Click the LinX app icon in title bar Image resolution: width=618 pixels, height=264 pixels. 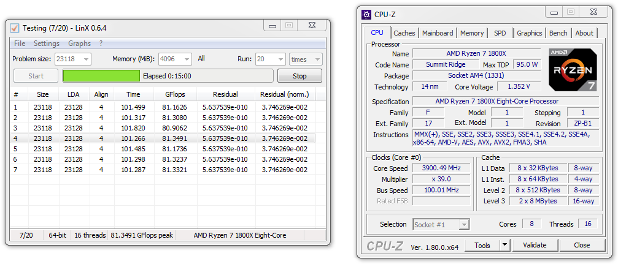(15, 28)
